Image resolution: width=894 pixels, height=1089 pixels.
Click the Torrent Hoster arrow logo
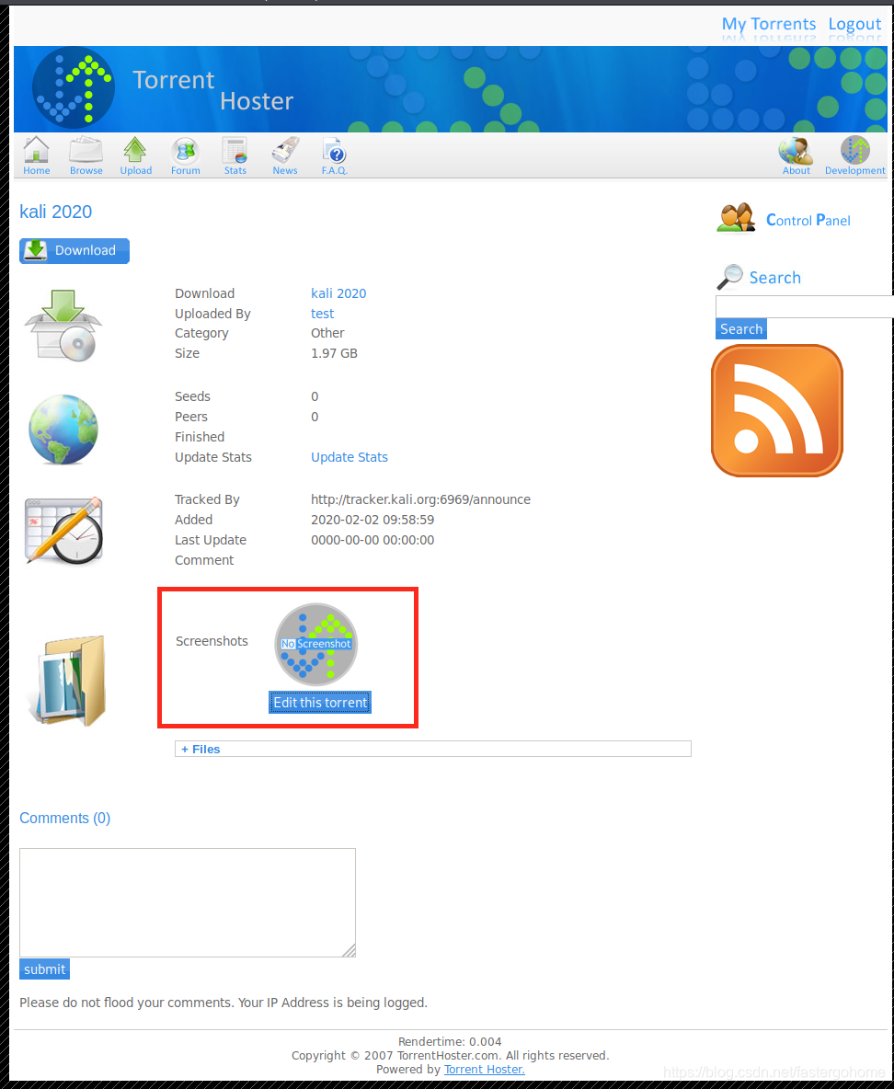pos(74,87)
